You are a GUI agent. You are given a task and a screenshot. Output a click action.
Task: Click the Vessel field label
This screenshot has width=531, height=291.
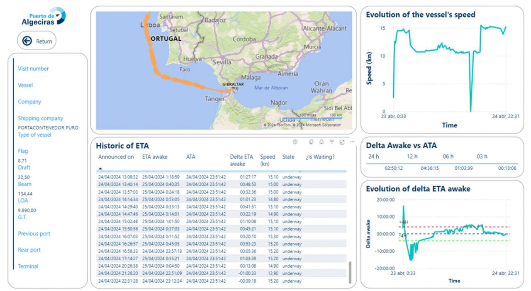click(x=25, y=85)
